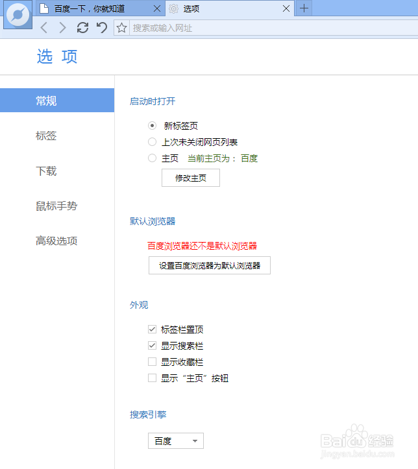Screen dimensions: 418x469
Task: Click red 百度浏览器还不是默认浏览器 warning text
Action: [x=202, y=246]
